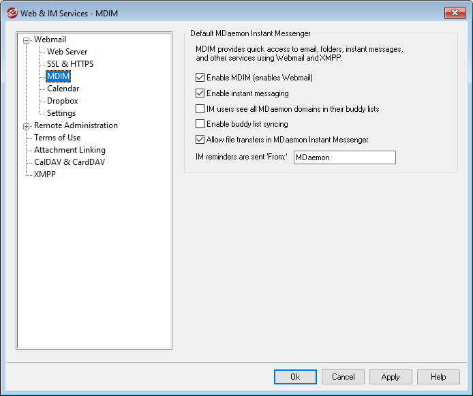This screenshot has width=473, height=396.
Task: Expand the Remote Administration tree node
Action: pyautogui.click(x=27, y=125)
